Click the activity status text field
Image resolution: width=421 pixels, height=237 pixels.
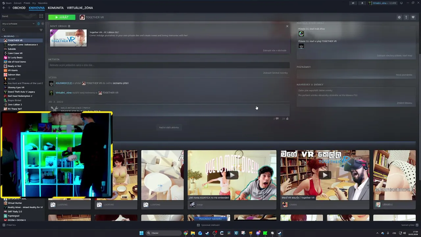coord(169,65)
